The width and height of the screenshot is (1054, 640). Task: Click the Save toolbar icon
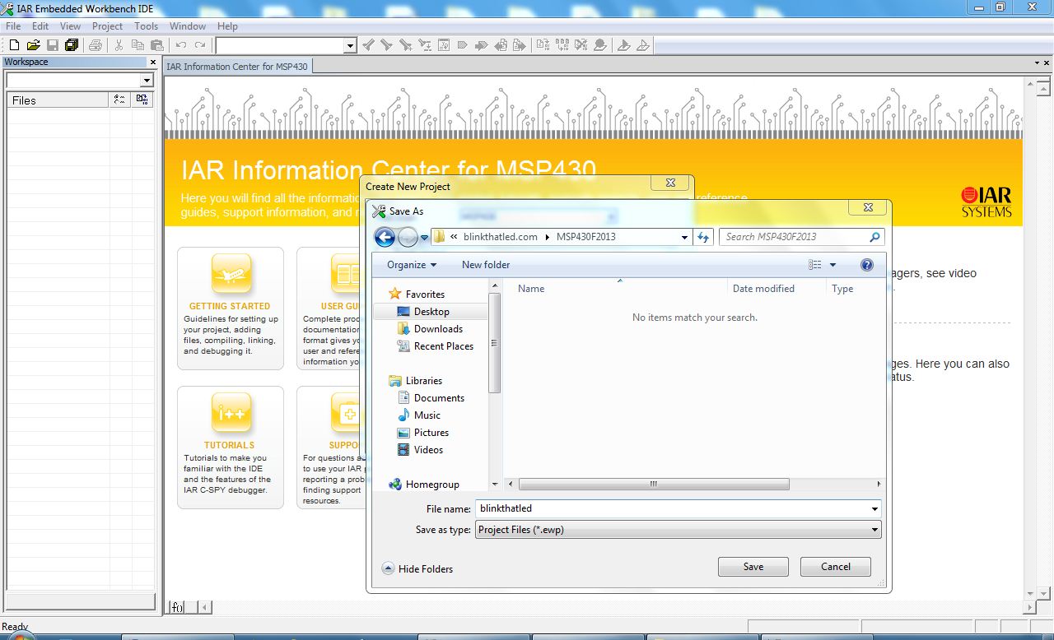point(52,45)
